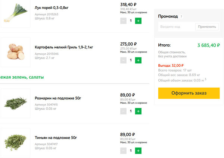Image resolution: width=224 pixels, height=158 pixels.
Task: View the rosemary product photo
Action: (15, 103)
